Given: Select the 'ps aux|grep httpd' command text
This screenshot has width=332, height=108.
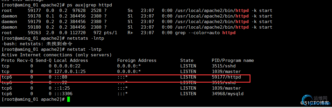Looking at the screenshot, I should [x=89, y=5].
